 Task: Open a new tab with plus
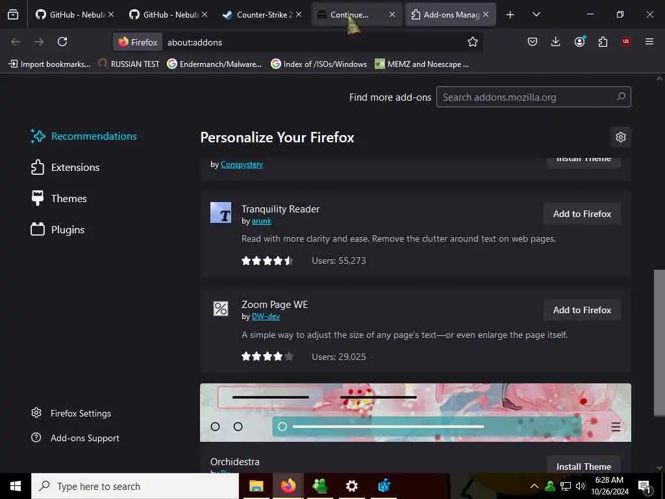[510, 15]
